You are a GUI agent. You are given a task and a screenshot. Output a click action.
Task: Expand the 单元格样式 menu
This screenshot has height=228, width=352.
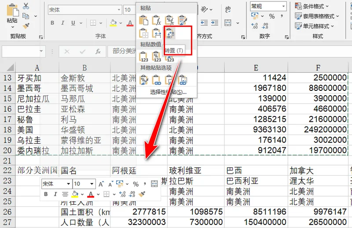(332, 26)
